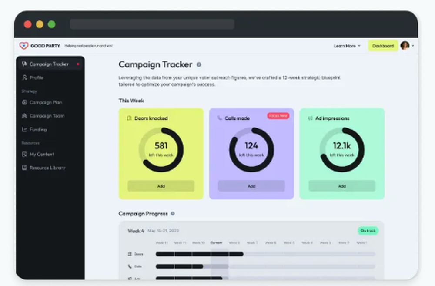The image size is (435, 286).
Task: Click the Profile person icon
Action: coord(24,77)
